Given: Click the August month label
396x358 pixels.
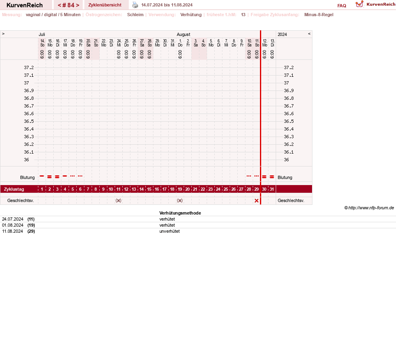Looking at the screenshot, I should click(183, 34).
